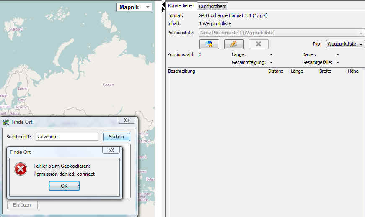Click the pencil rename position list button
Viewport: 365px width, 217px height.
[234, 44]
